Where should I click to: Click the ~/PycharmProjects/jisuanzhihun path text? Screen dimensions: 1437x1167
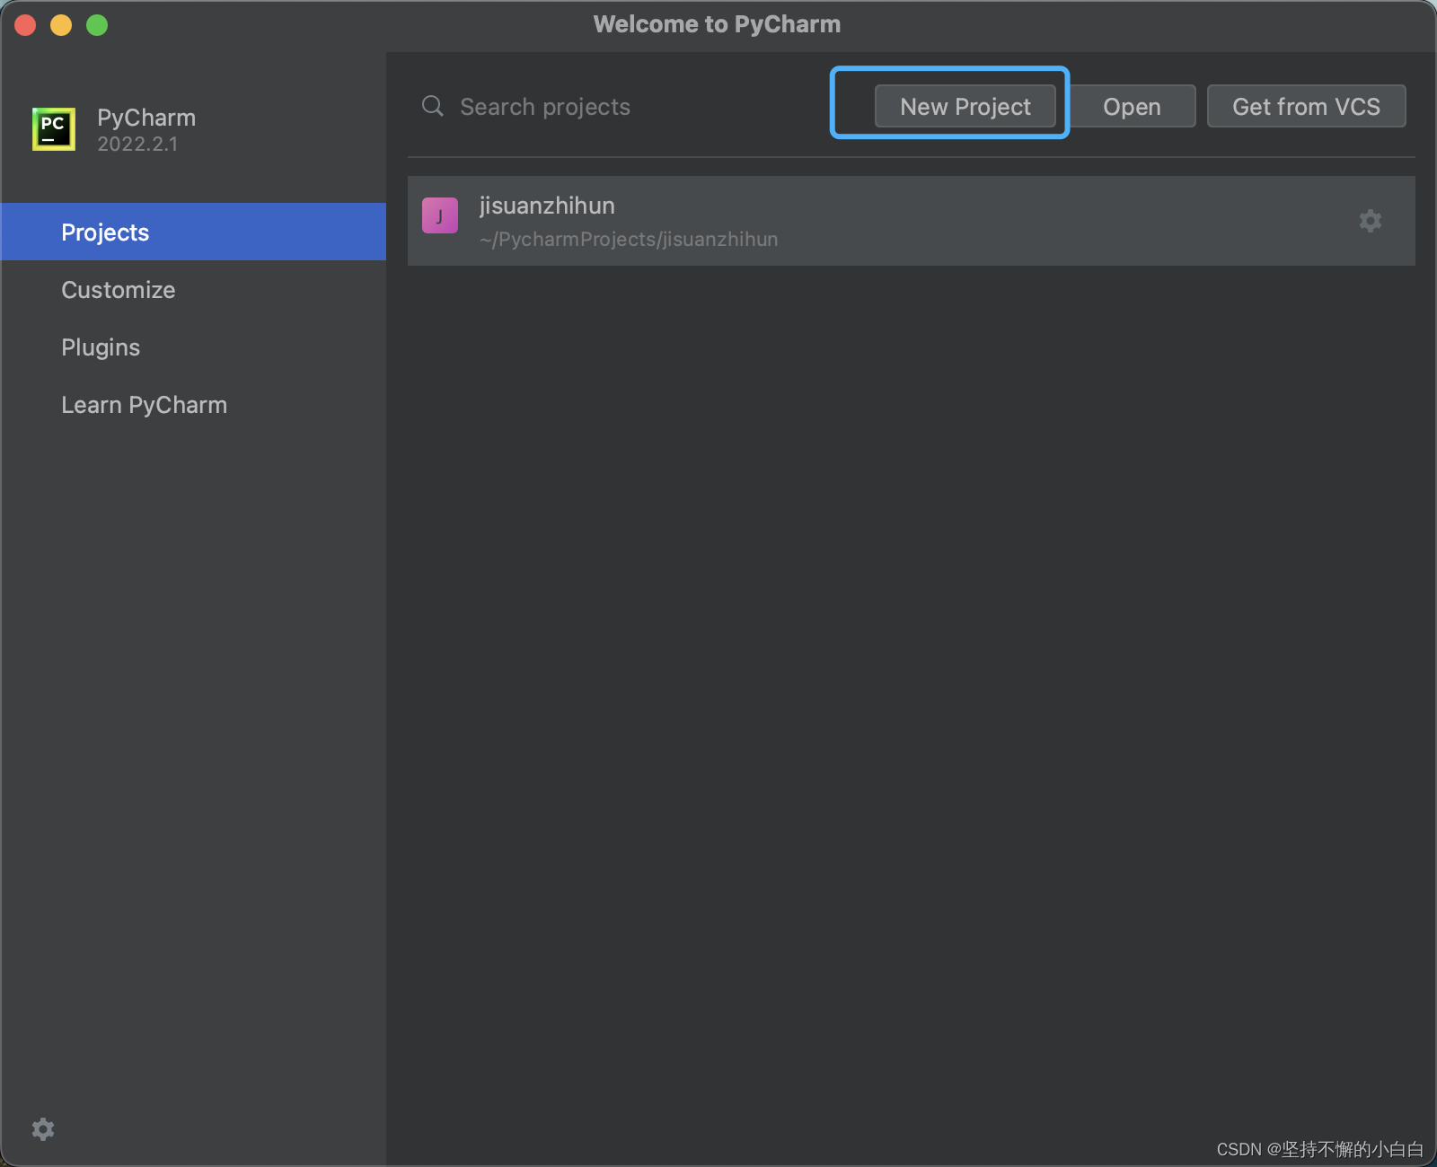(x=629, y=240)
